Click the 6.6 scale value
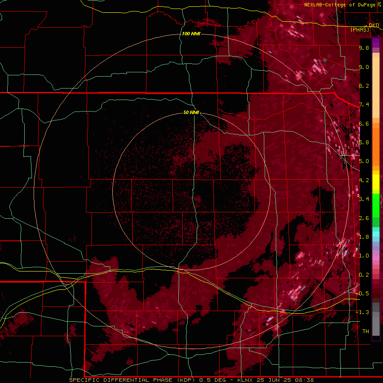The width and height of the screenshot is (383, 383). [364, 123]
